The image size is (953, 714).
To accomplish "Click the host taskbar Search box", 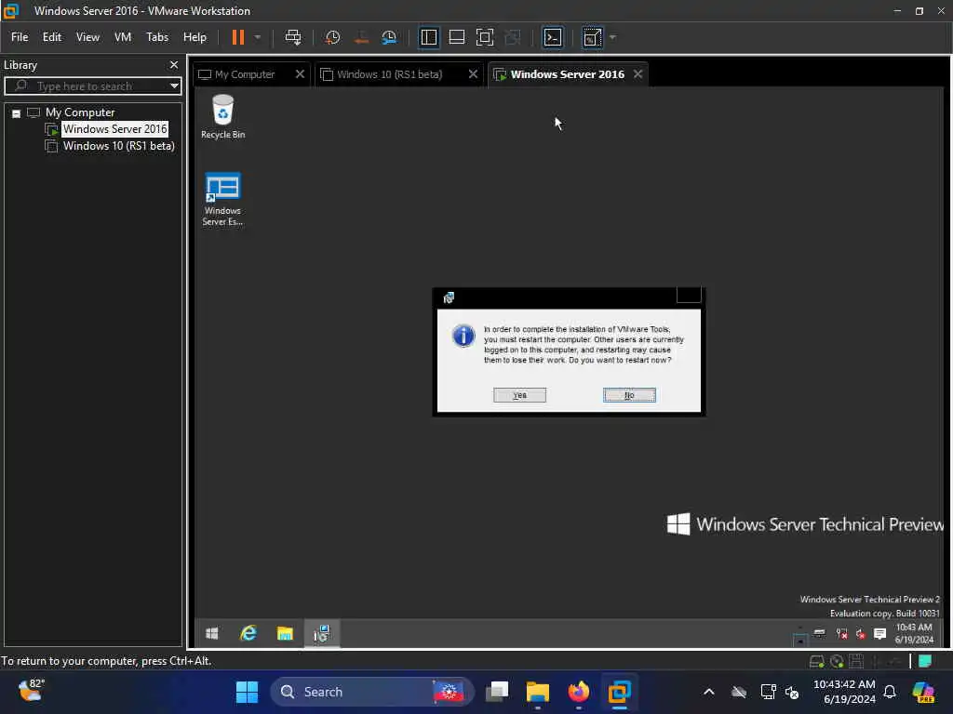I will click(371, 692).
